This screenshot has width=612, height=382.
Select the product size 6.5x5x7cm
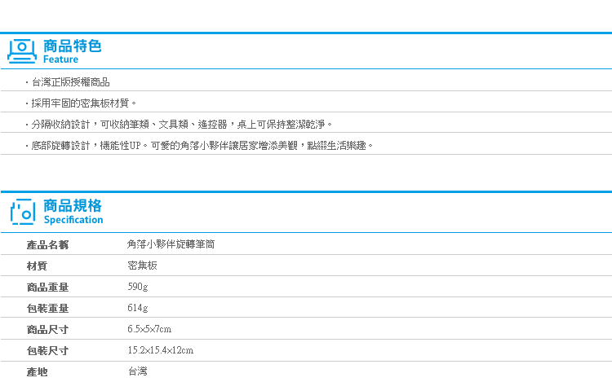pyautogui.click(x=149, y=329)
